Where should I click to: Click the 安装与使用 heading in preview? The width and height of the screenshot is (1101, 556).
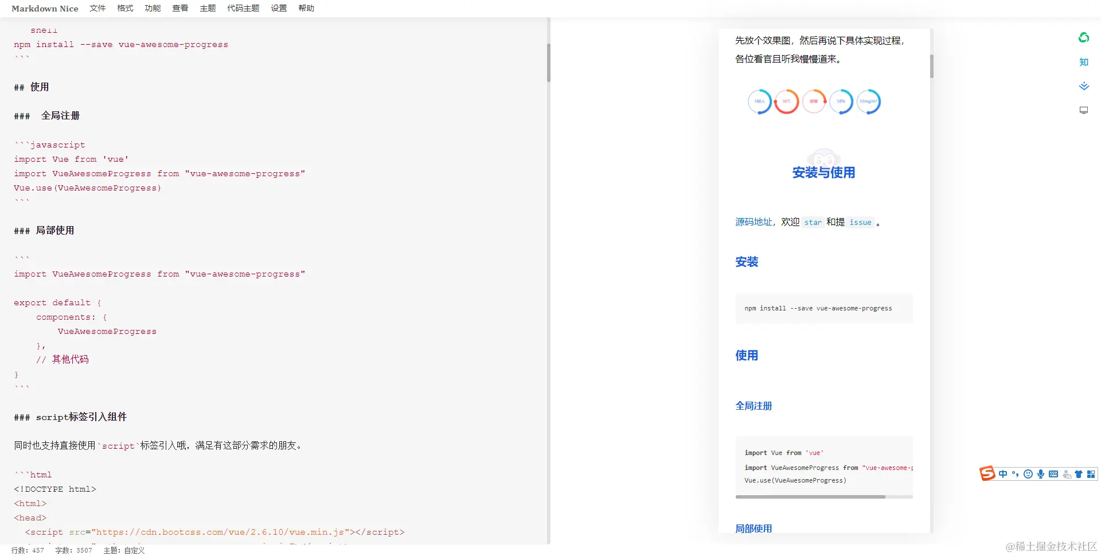click(x=823, y=173)
